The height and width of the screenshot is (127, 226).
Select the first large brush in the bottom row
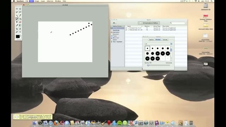pos(147,59)
